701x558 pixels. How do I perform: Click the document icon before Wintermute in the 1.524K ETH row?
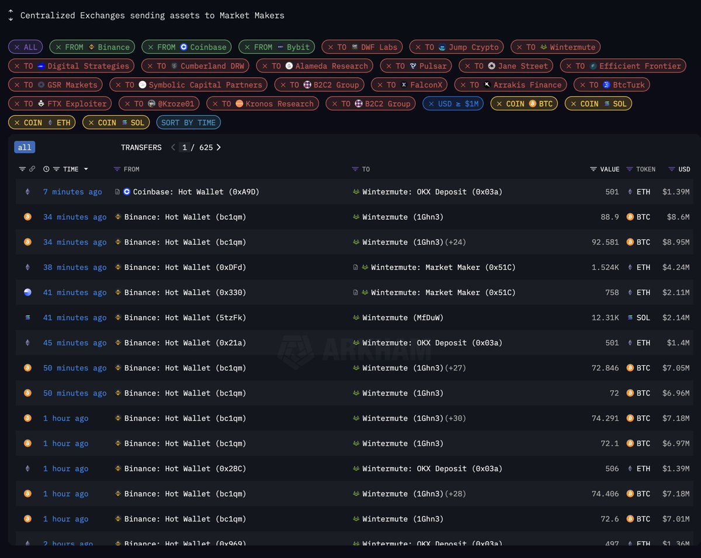click(356, 267)
